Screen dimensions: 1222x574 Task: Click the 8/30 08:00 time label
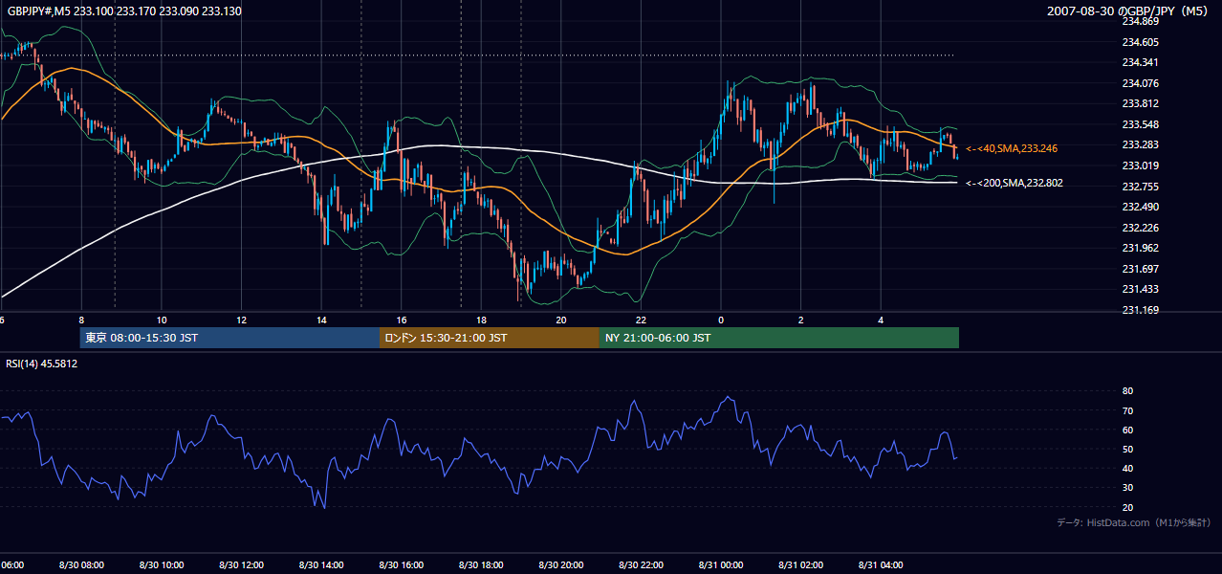[81, 564]
